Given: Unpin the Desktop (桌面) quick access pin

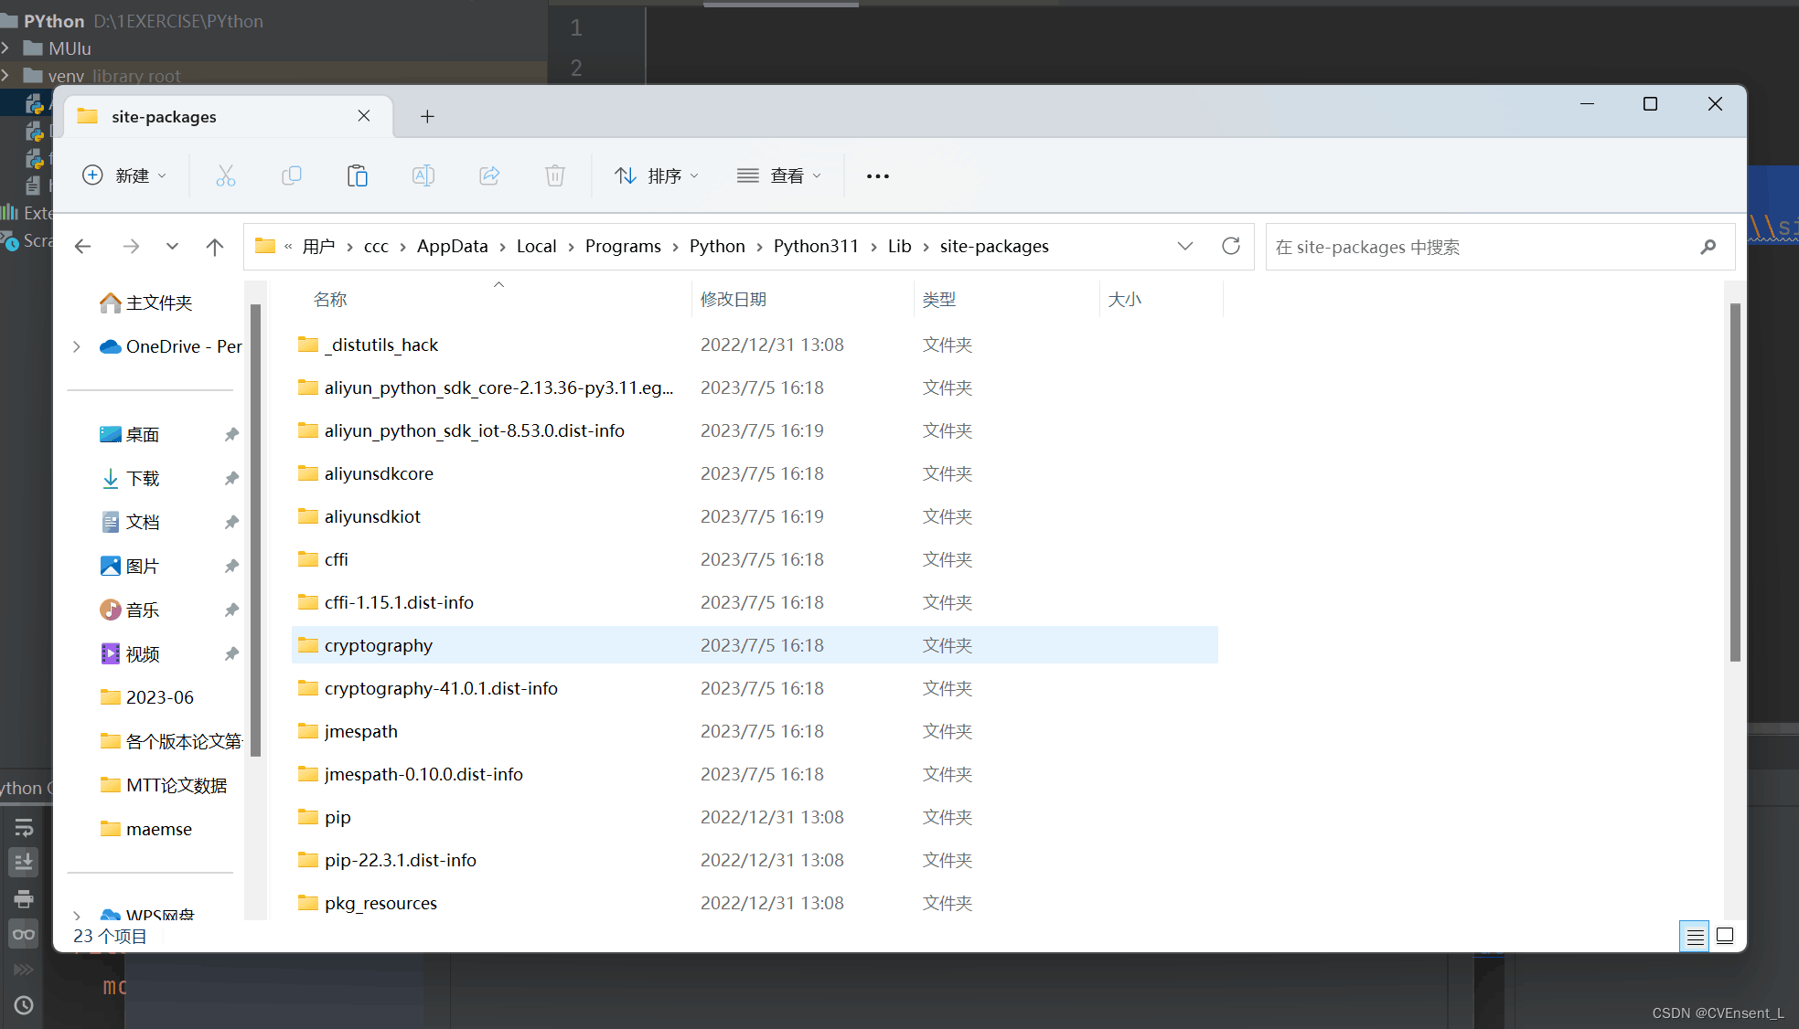Looking at the screenshot, I should click(231, 435).
